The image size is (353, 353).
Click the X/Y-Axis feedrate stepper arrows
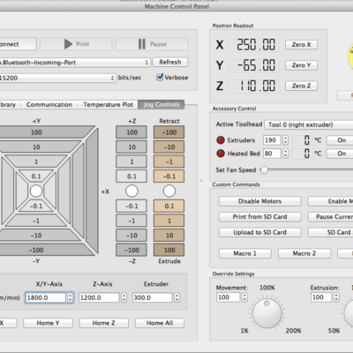(70, 297)
